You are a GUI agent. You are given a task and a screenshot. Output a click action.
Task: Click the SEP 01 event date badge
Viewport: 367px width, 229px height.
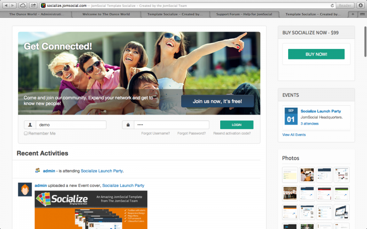[291, 116]
